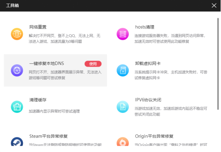Click the 工具箱 window title
This screenshot has height=152, width=221.
12,6
